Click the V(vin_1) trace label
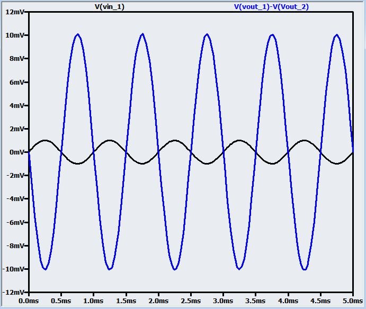Viewport: 366px width, 309px height. pos(109,7)
